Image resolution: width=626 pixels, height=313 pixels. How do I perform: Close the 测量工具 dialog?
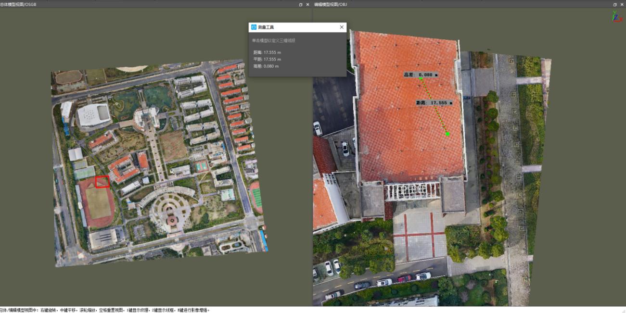pyautogui.click(x=342, y=27)
